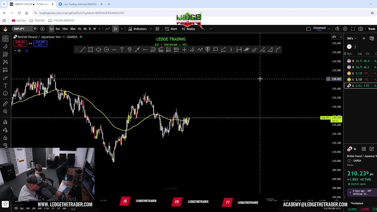Screen dimensions: 377x212
Task: Select the date range measurement tool
Action: pyautogui.click(x=239, y=50)
